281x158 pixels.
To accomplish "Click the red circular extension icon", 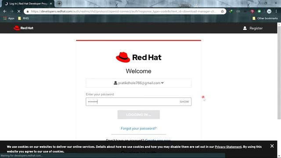I will (252, 11).
